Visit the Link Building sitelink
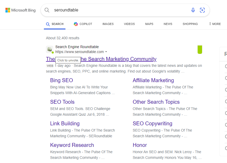 click(65, 123)
